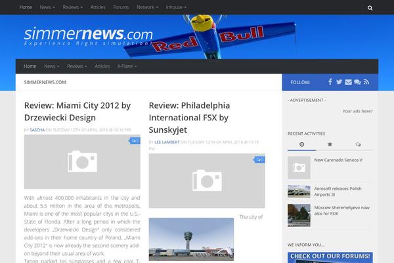394x263 pixels.
Task: Open Moscow Sheremetyevo now also for FS9 link
Action: tap(341, 210)
